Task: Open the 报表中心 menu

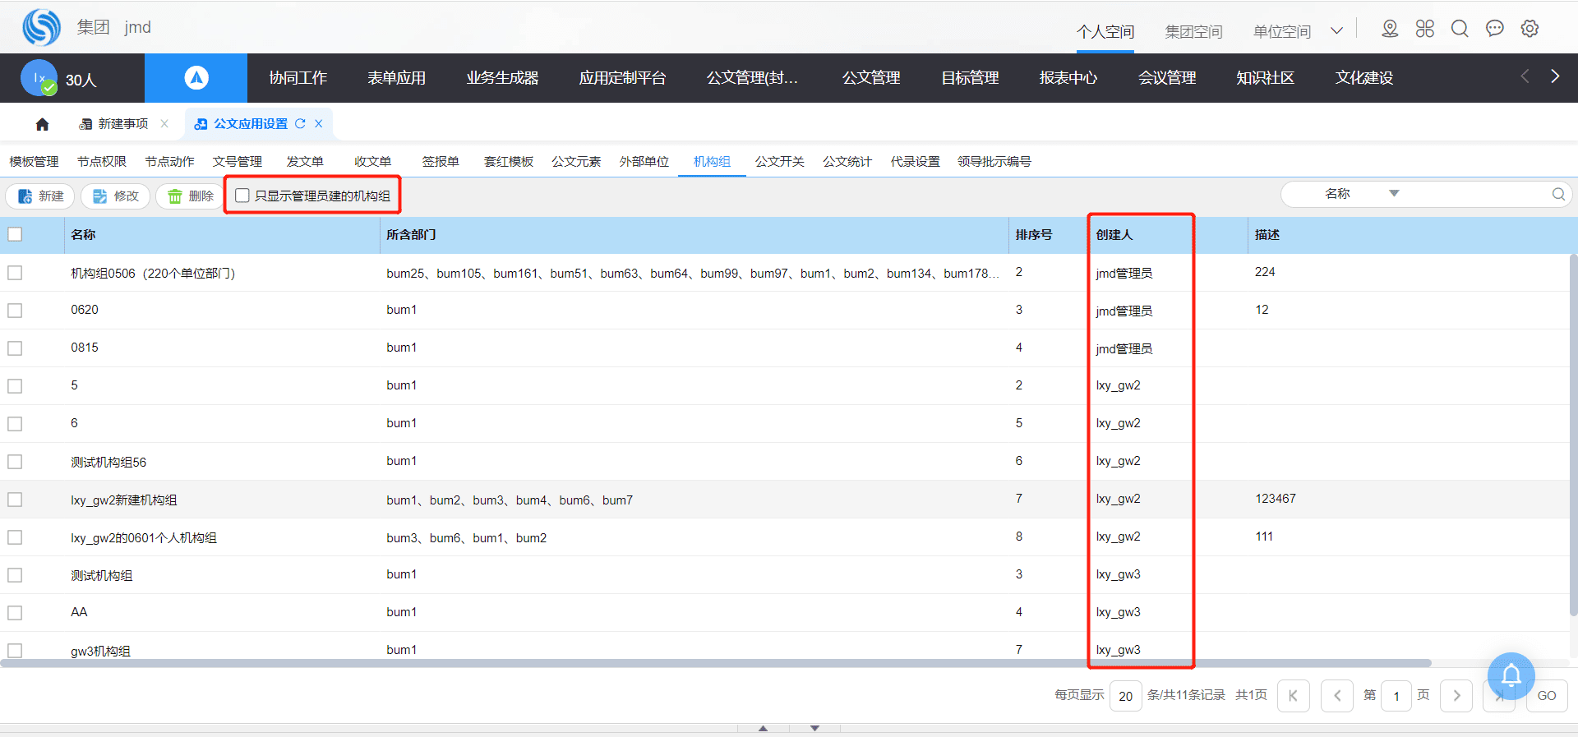Action: [x=1068, y=78]
